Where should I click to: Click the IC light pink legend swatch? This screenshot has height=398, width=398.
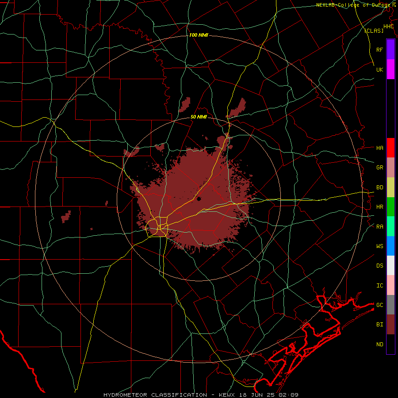coord(390,285)
